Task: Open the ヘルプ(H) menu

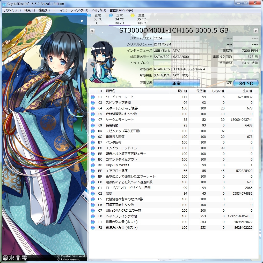Action: 99,10
